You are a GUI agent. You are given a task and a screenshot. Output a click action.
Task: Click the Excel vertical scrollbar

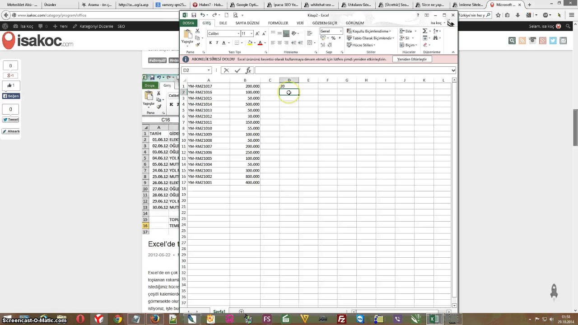point(454,193)
